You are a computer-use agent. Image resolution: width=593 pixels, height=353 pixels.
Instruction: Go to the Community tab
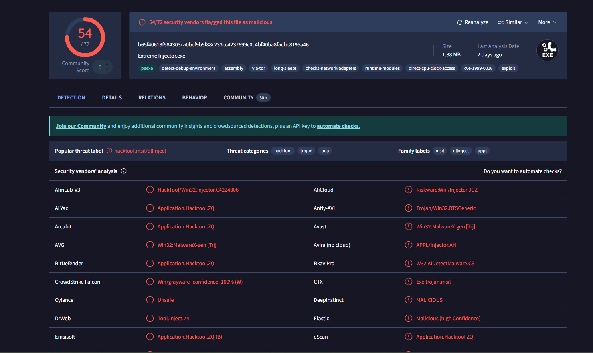[x=239, y=98]
